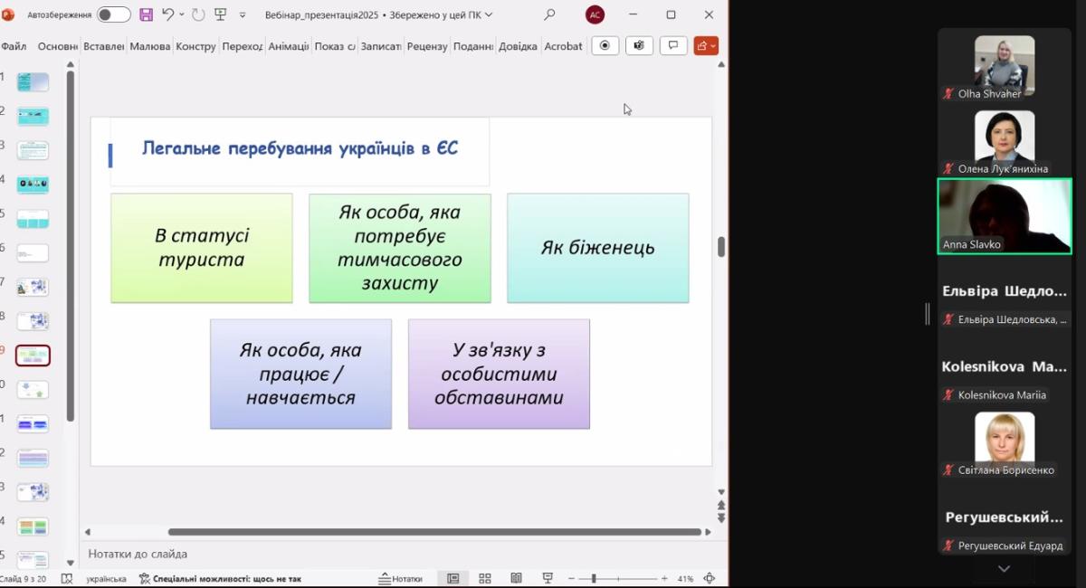
Task: Switch to Normal view icon
Action: tap(453, 579)
